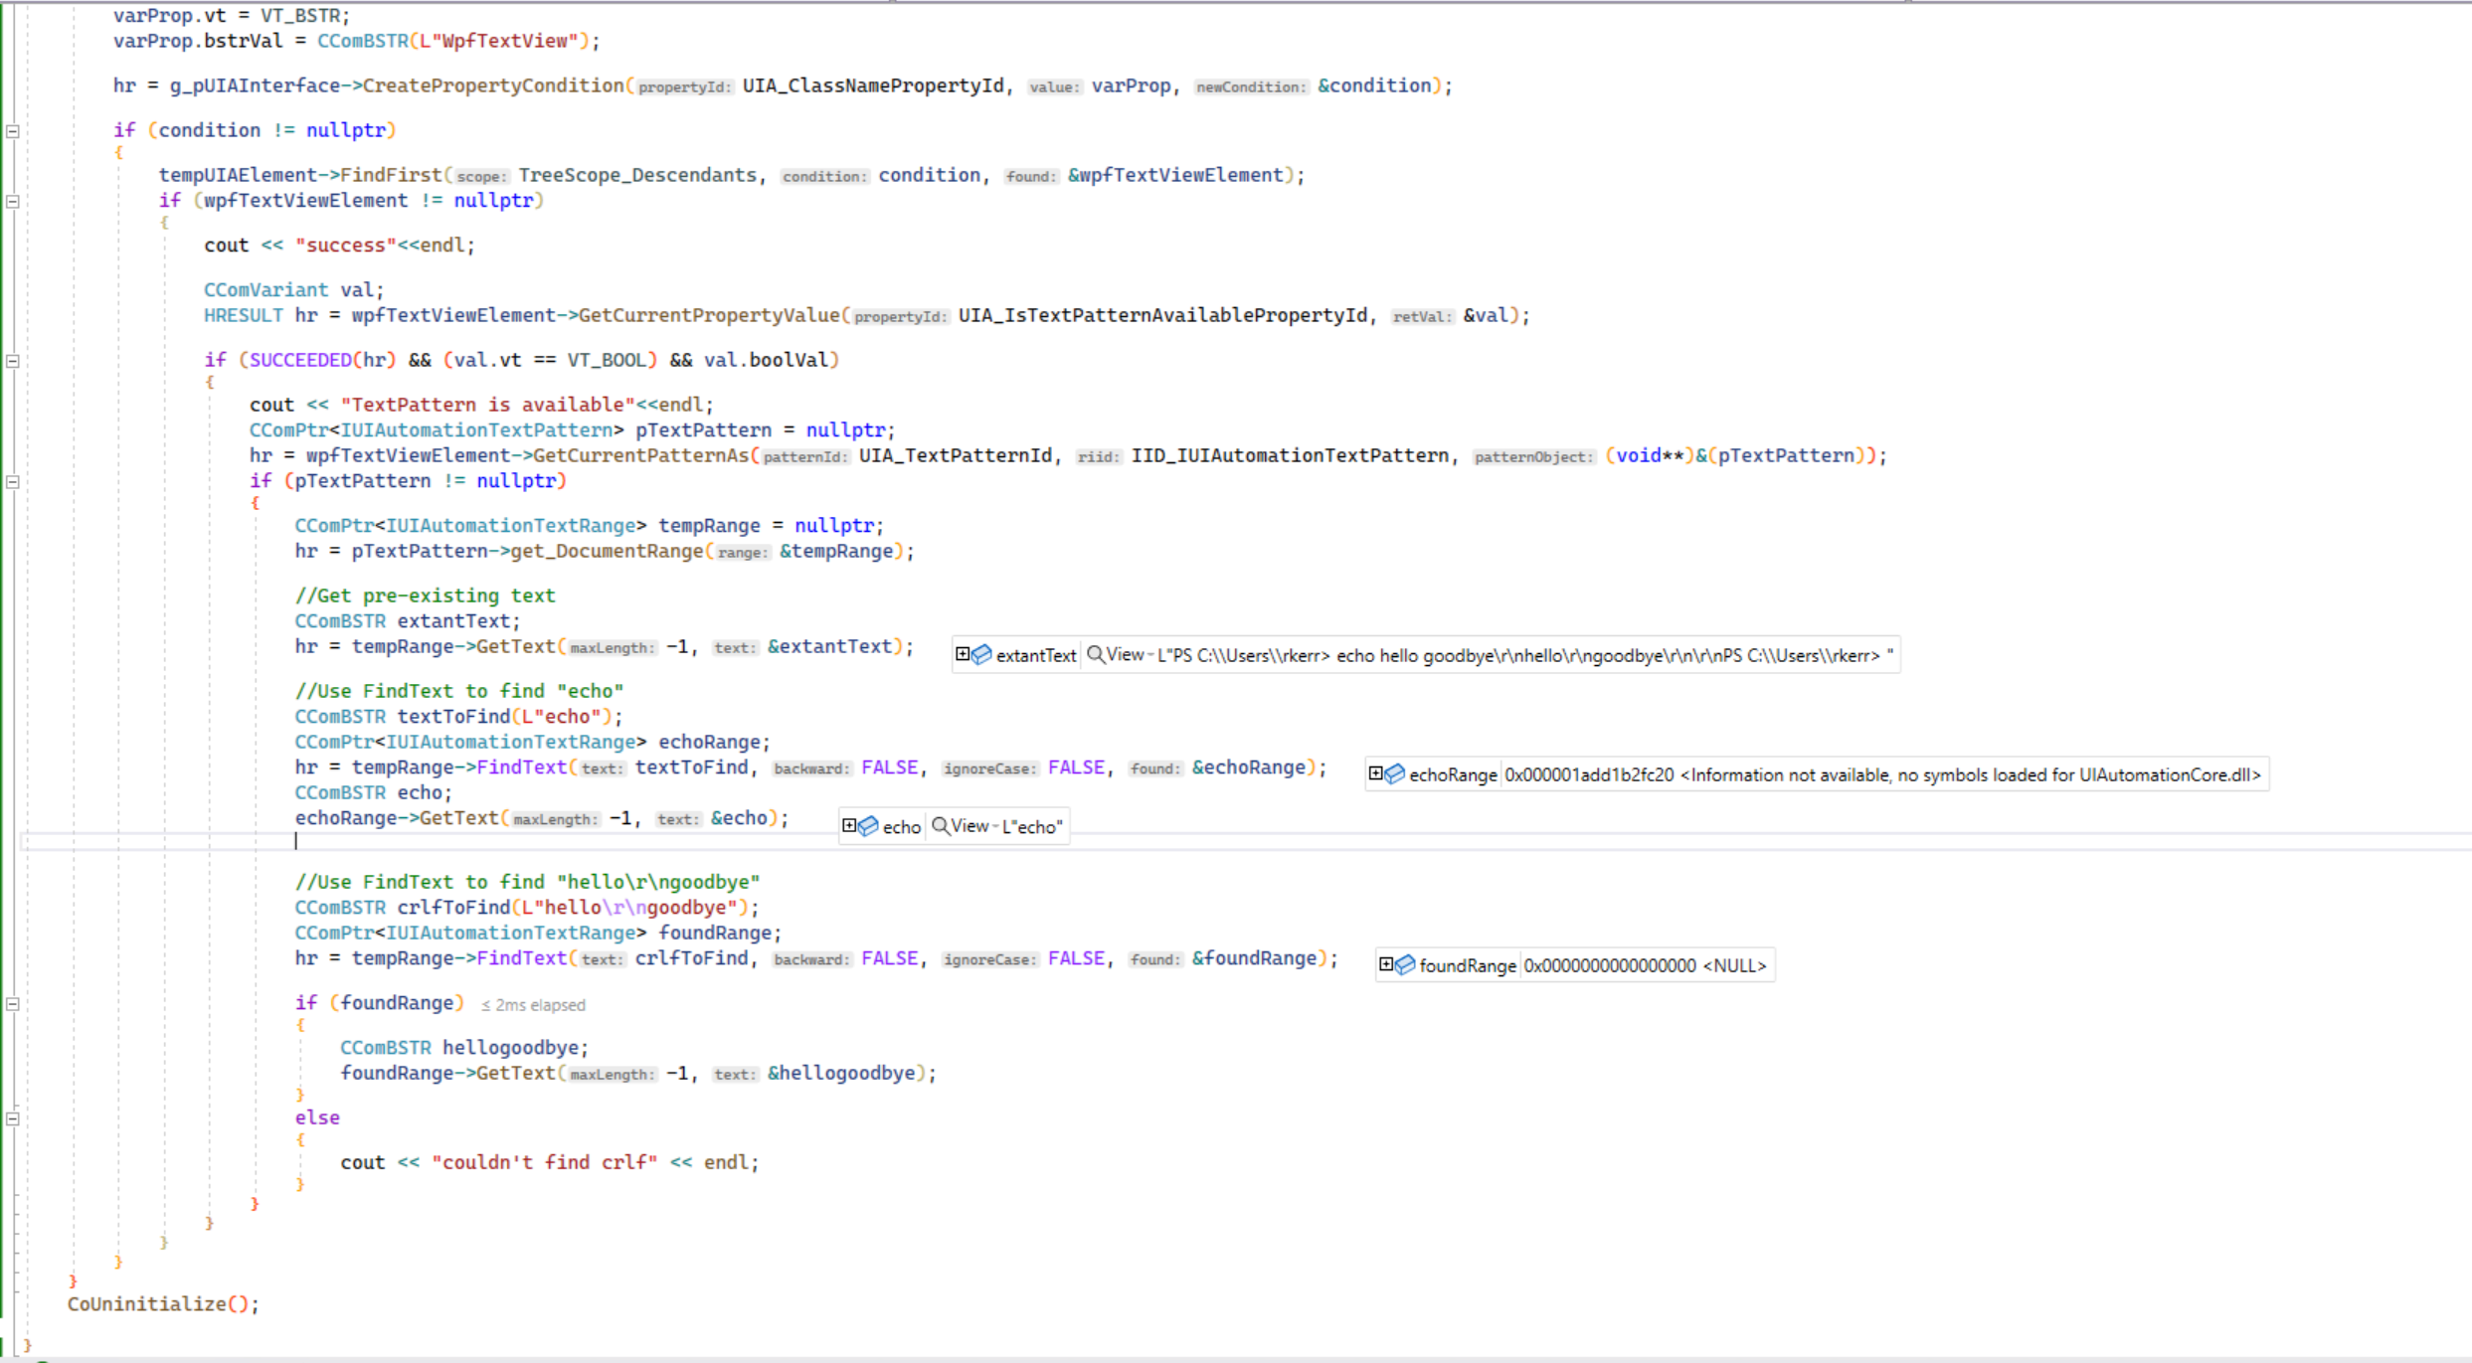Open the '≤ 2ms elapsed' PerfTip details

(532, 1004)
